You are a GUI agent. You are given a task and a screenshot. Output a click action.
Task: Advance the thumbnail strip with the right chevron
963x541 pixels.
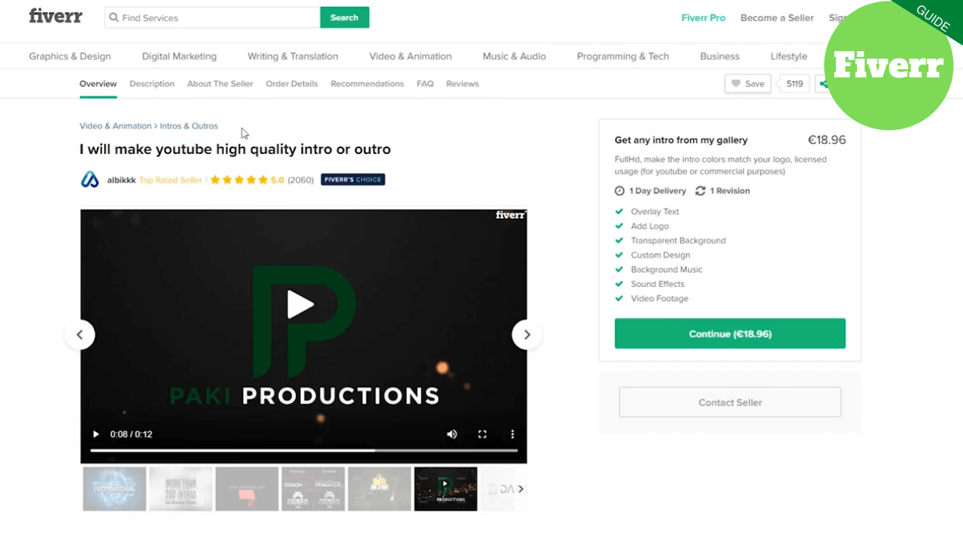tap(521, 489)
